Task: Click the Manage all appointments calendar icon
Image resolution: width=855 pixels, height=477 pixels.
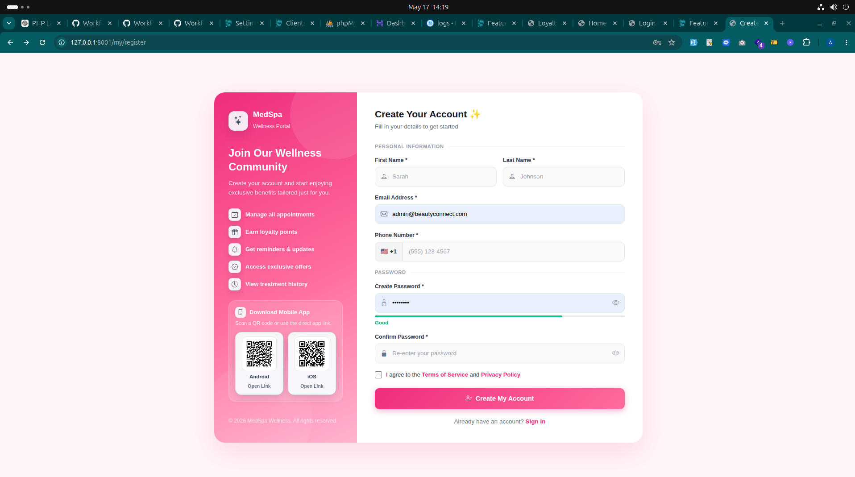Action: click(235, 215)
